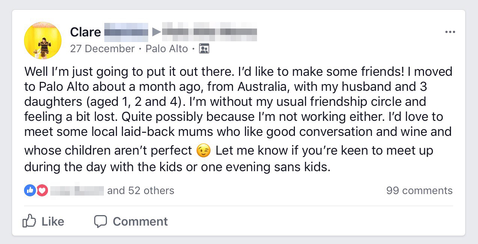
Task: Open the post's 27 December timestamp
Action: [102, 49]
